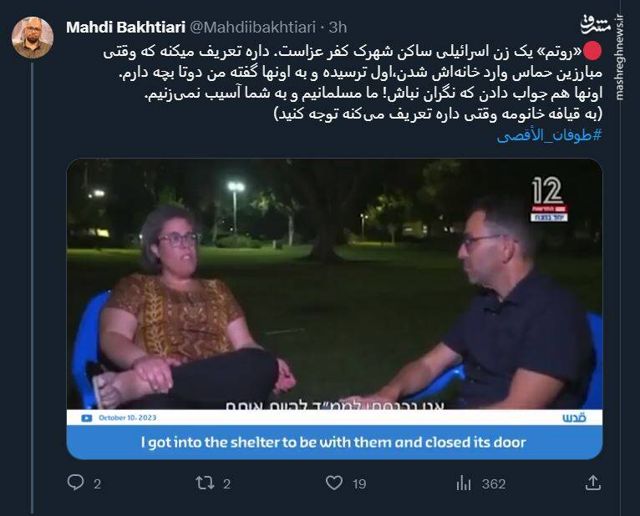Click the red circle emoji in tweet
Screen dimensions: 640x516
pyautogui.click(x=592, y=52)
